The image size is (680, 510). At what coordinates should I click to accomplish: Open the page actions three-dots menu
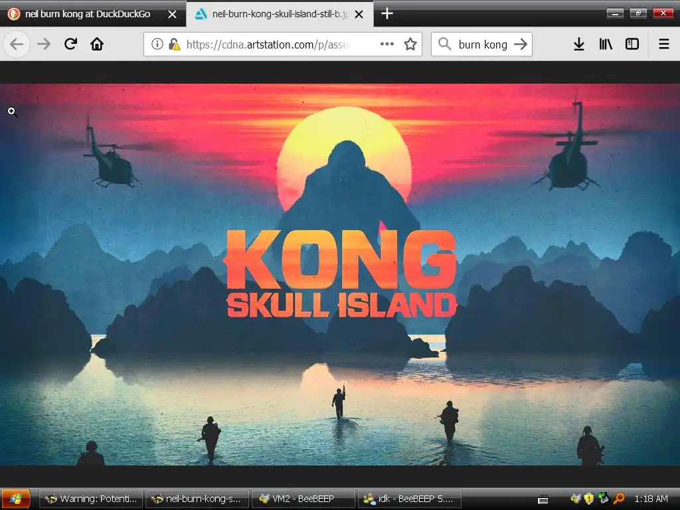387,44
